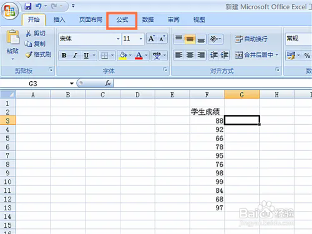Open the 公式 tab
Viewport: 312px width, 234px height.
[122, 20]
